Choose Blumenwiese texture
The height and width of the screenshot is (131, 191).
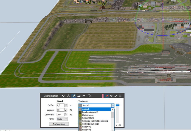coord(95,115)
